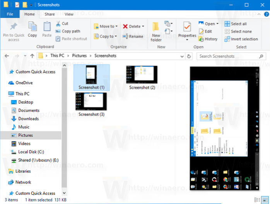This screenshot has height=204, width=270.
Task: Refresh the current folder view
Action: [x=189, y=56]
